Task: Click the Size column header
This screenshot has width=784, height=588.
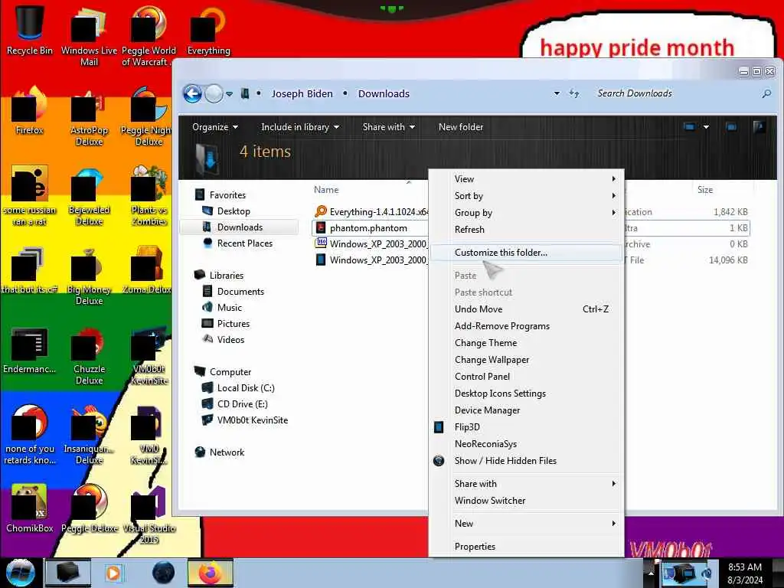Action: coord(705,190)
